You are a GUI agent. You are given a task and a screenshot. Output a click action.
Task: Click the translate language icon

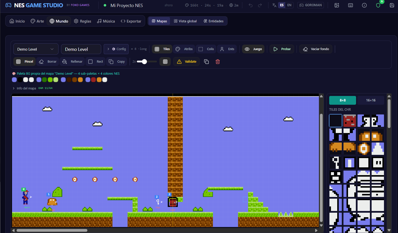[274, 5]
